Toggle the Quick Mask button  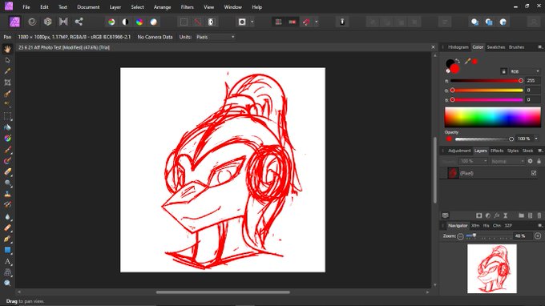(x=242, y=22)
